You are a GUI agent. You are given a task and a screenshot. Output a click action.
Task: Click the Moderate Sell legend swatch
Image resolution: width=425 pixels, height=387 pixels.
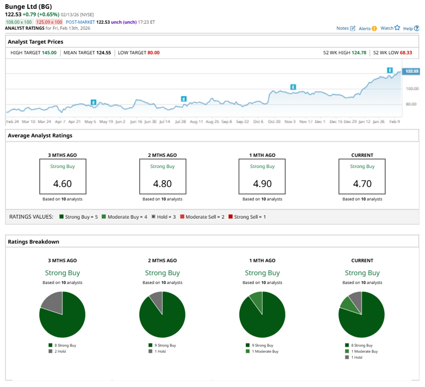[182, 217]
